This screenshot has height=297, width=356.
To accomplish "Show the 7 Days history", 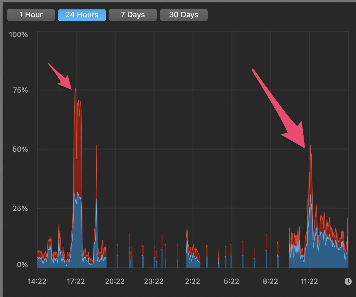I will click(133, 15).
